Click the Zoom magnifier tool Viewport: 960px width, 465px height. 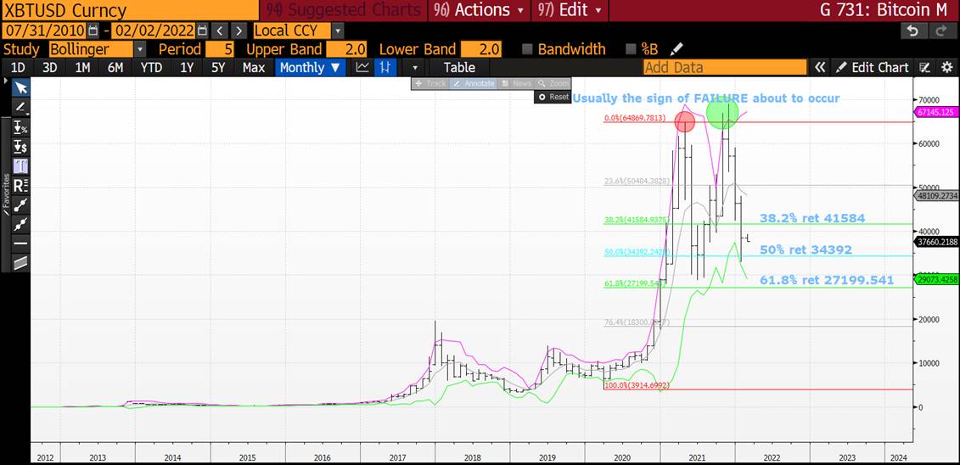[553, 83]
